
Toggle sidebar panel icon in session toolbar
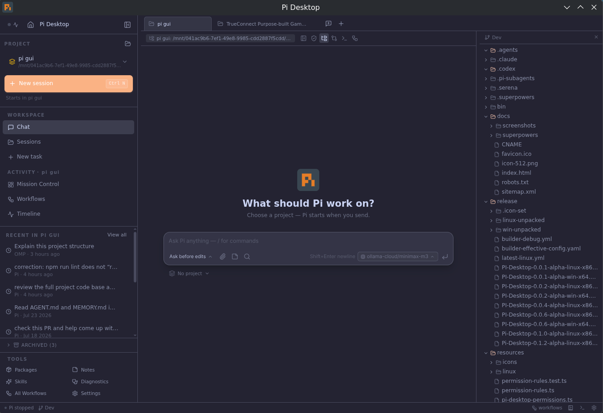pos(304,38)
